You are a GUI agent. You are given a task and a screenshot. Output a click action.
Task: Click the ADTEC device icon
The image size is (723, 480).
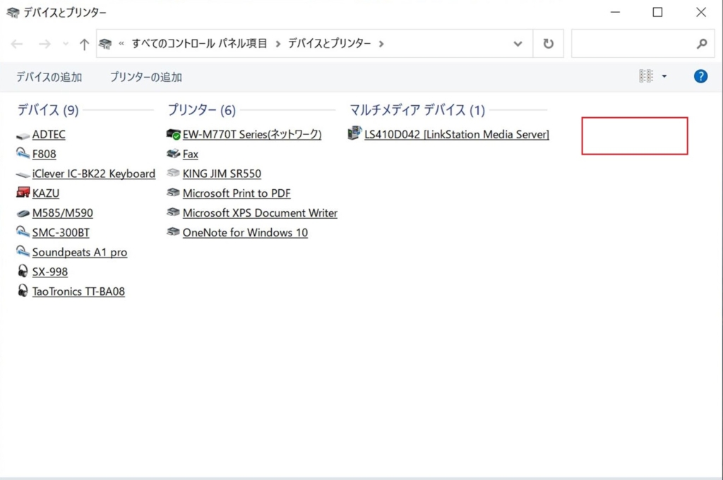pos(23,135)
